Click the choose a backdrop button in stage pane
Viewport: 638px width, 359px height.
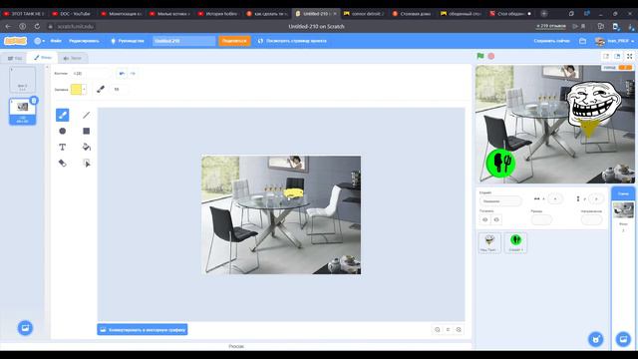click(623, 339)
